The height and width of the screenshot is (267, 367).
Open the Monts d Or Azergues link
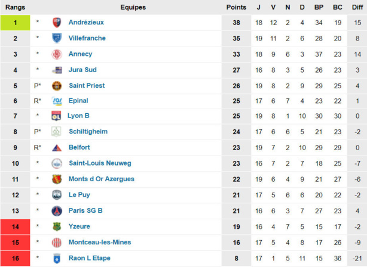(x=101, y=179)
